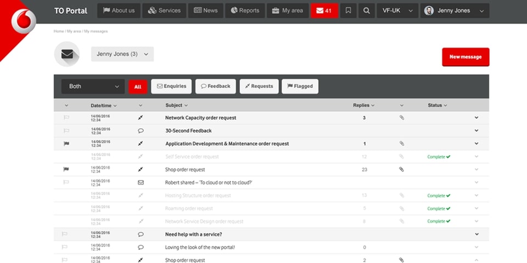This screenshot has height=263, width=527.
Task: Click the large envelope mail avatar icon
Action: (67, 54)
